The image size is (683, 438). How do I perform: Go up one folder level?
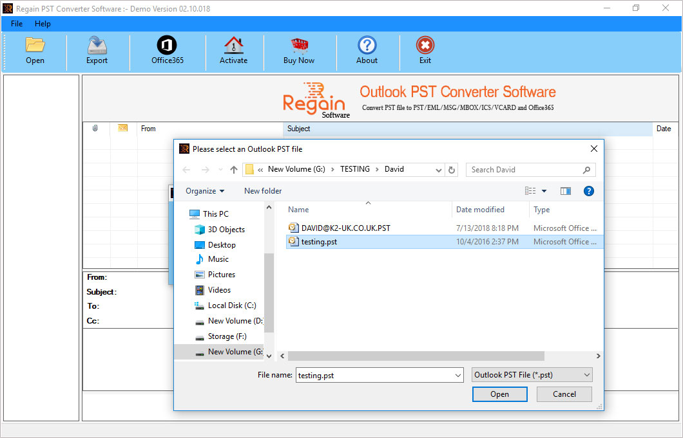point(234,170)
